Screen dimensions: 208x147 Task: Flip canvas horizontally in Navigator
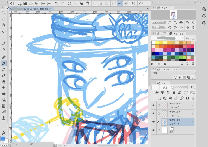click(187, 28)
